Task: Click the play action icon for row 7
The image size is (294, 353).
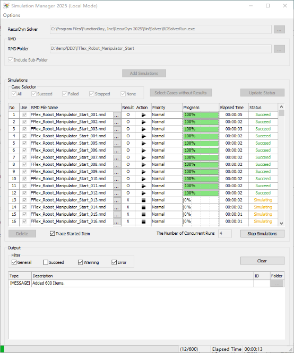Action: (x=143, y=157)
